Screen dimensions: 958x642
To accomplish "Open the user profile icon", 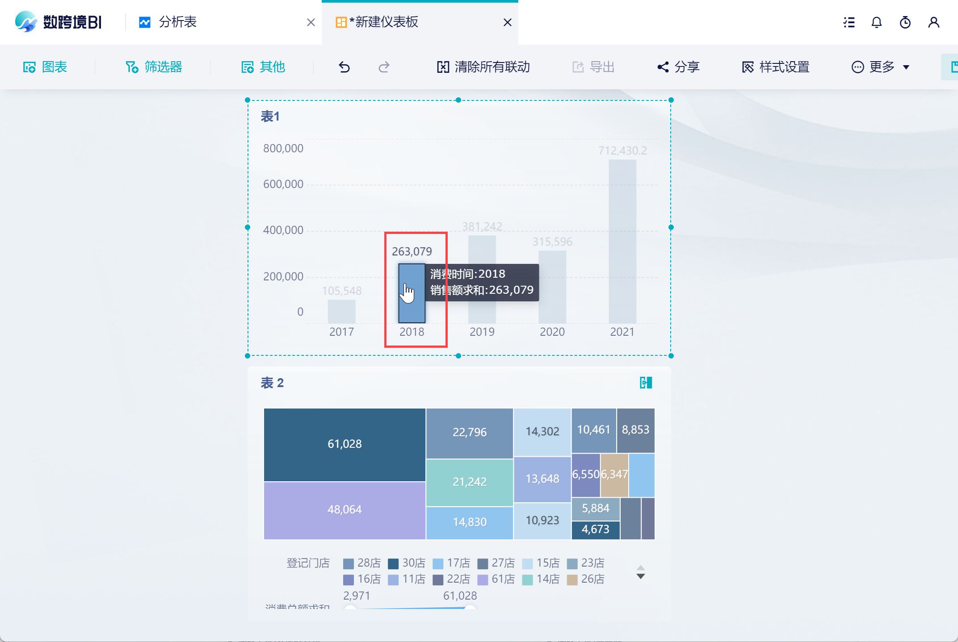I will tap(933, 22).
